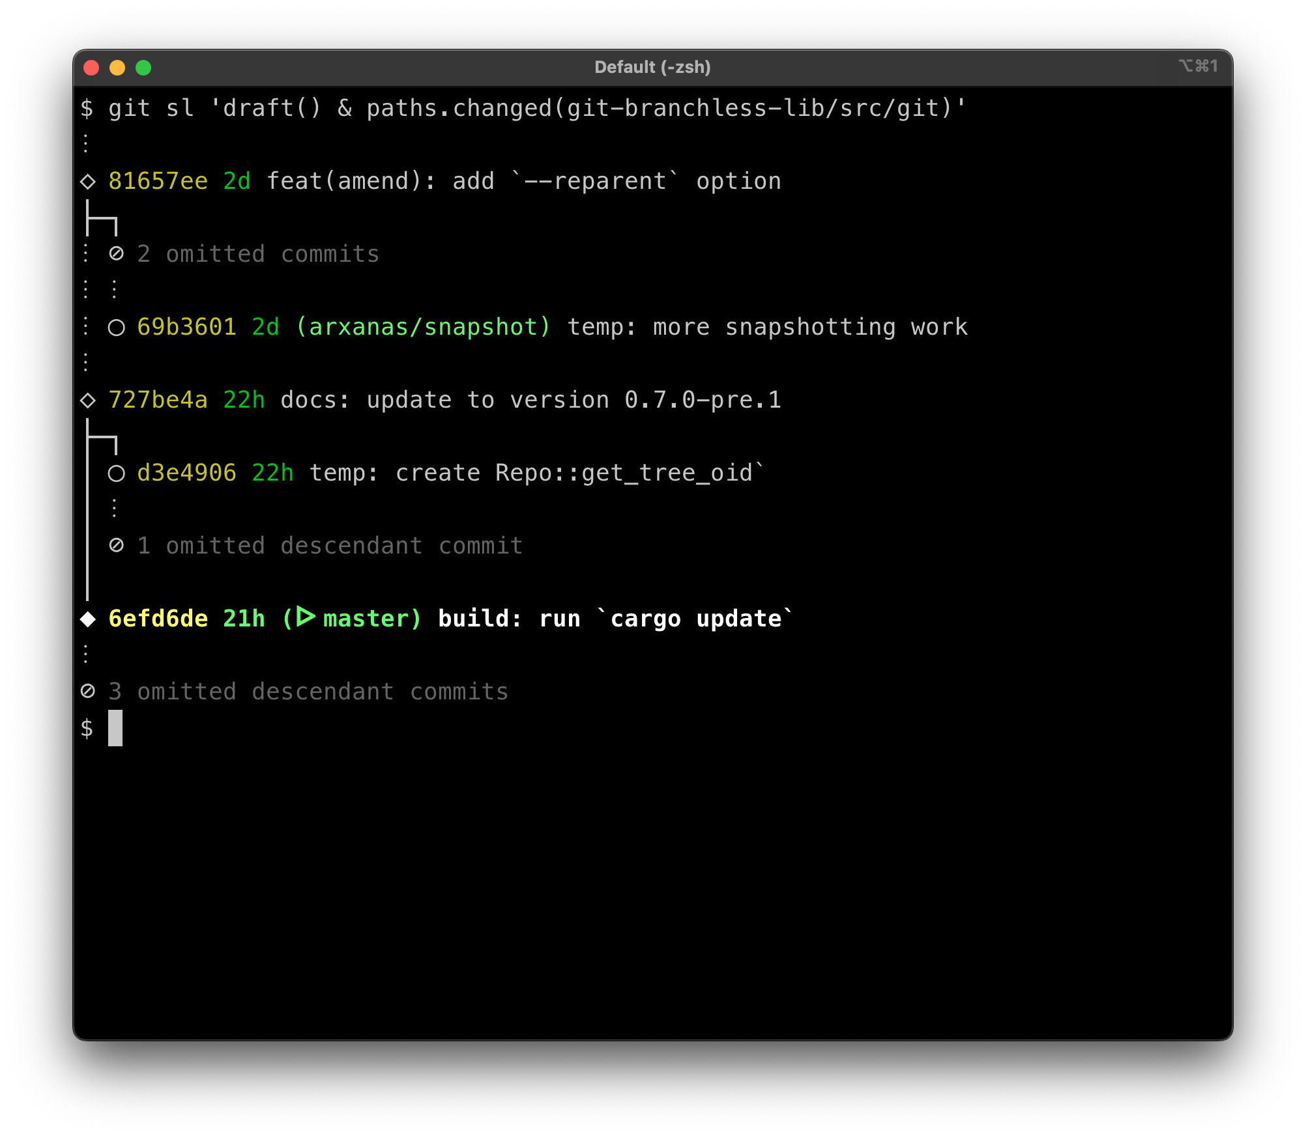
Task: Click the 22h timestamp of commit d3e4906
Action: click(273, 473)
